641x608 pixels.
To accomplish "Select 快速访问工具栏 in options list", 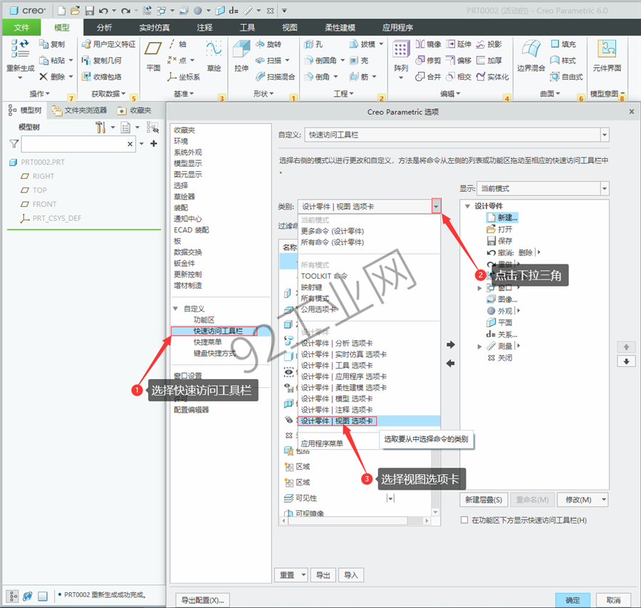I will tap(218, 331).
